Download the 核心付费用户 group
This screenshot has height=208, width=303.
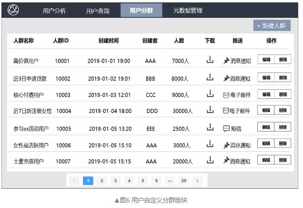pos(210,94)
